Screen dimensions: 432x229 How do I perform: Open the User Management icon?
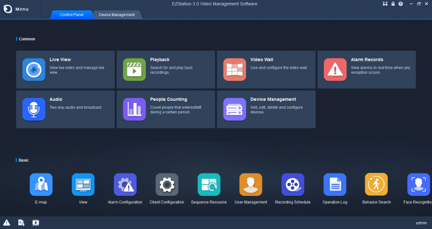250,184
